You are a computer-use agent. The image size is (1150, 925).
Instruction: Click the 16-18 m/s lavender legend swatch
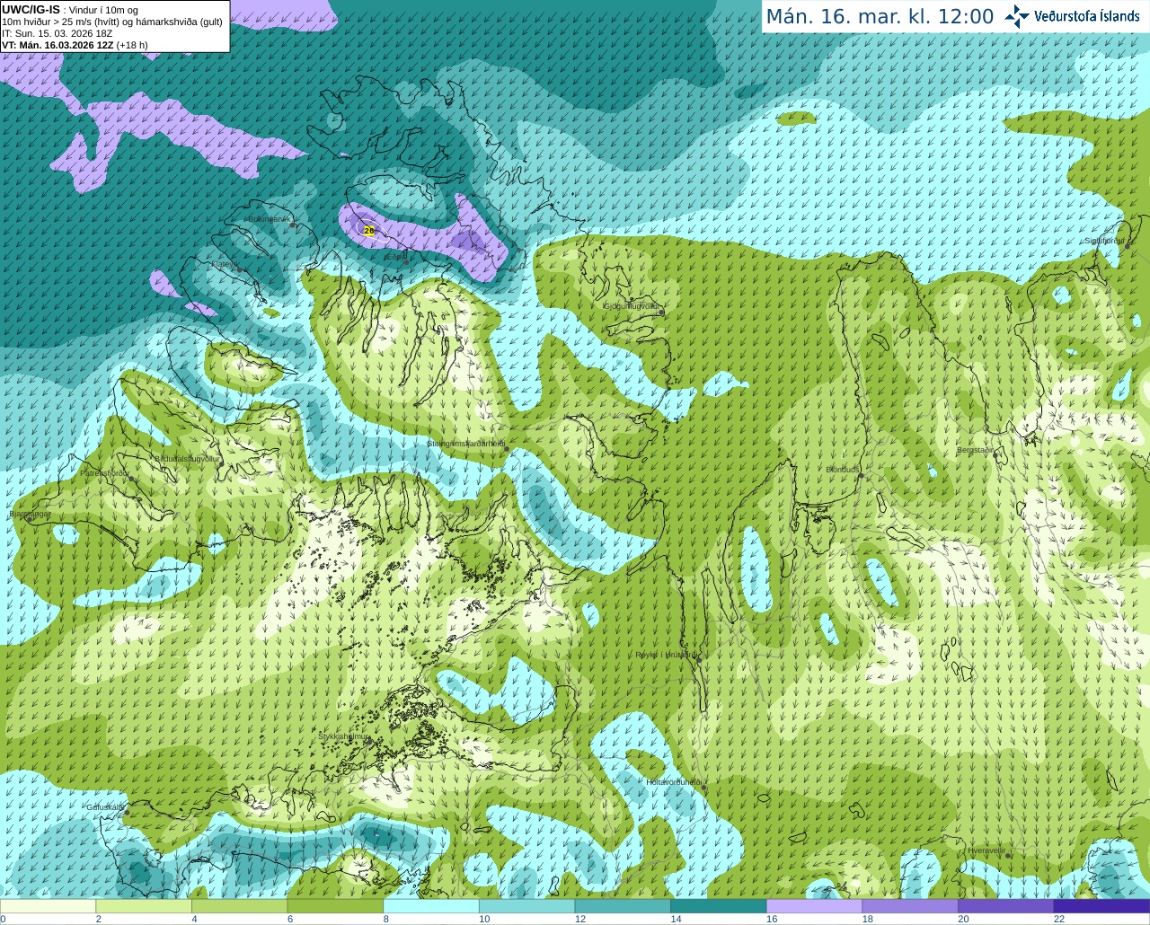(x=814, y=906)
